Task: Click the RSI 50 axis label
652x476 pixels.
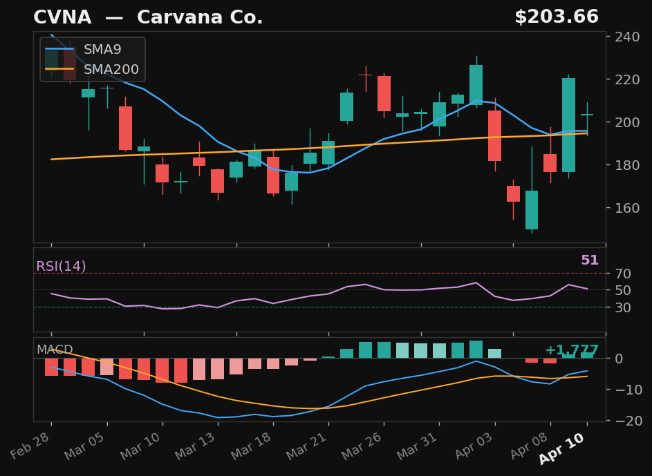Action: (623, 290)
